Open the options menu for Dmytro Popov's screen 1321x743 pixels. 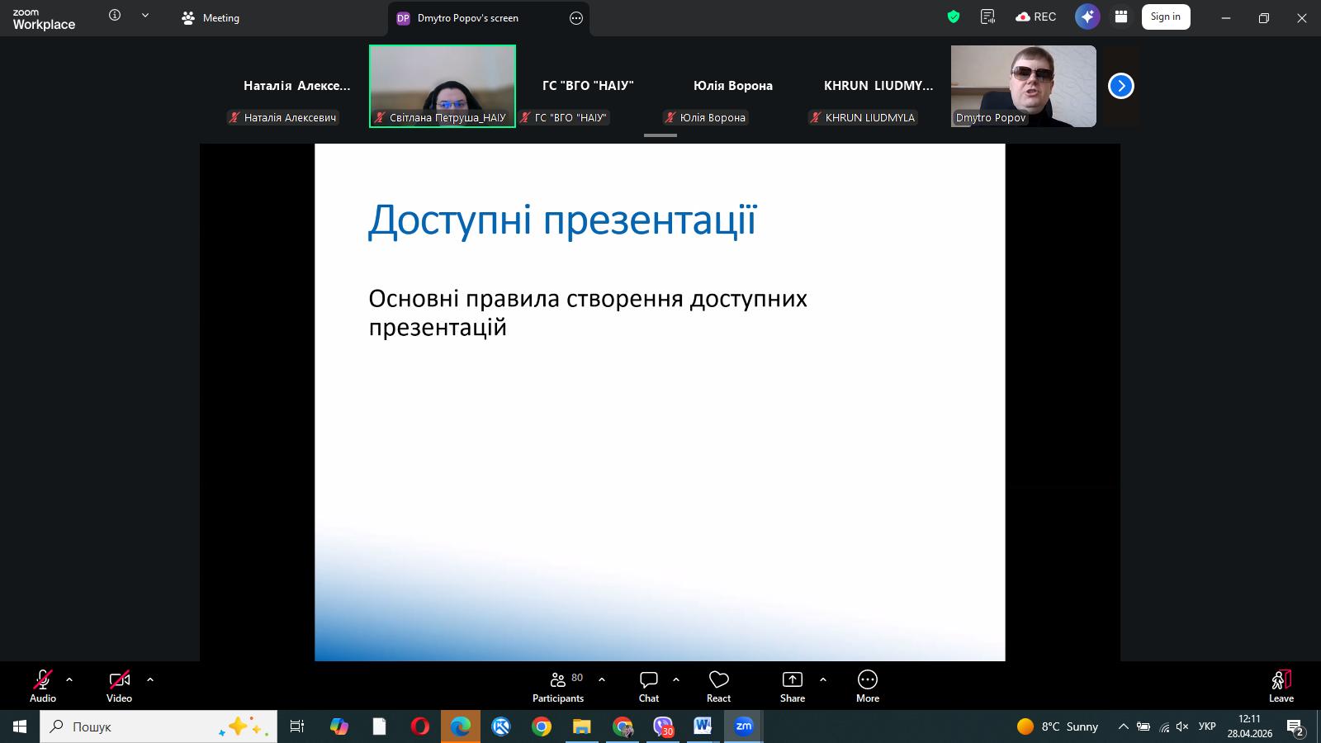coord(576,18)
